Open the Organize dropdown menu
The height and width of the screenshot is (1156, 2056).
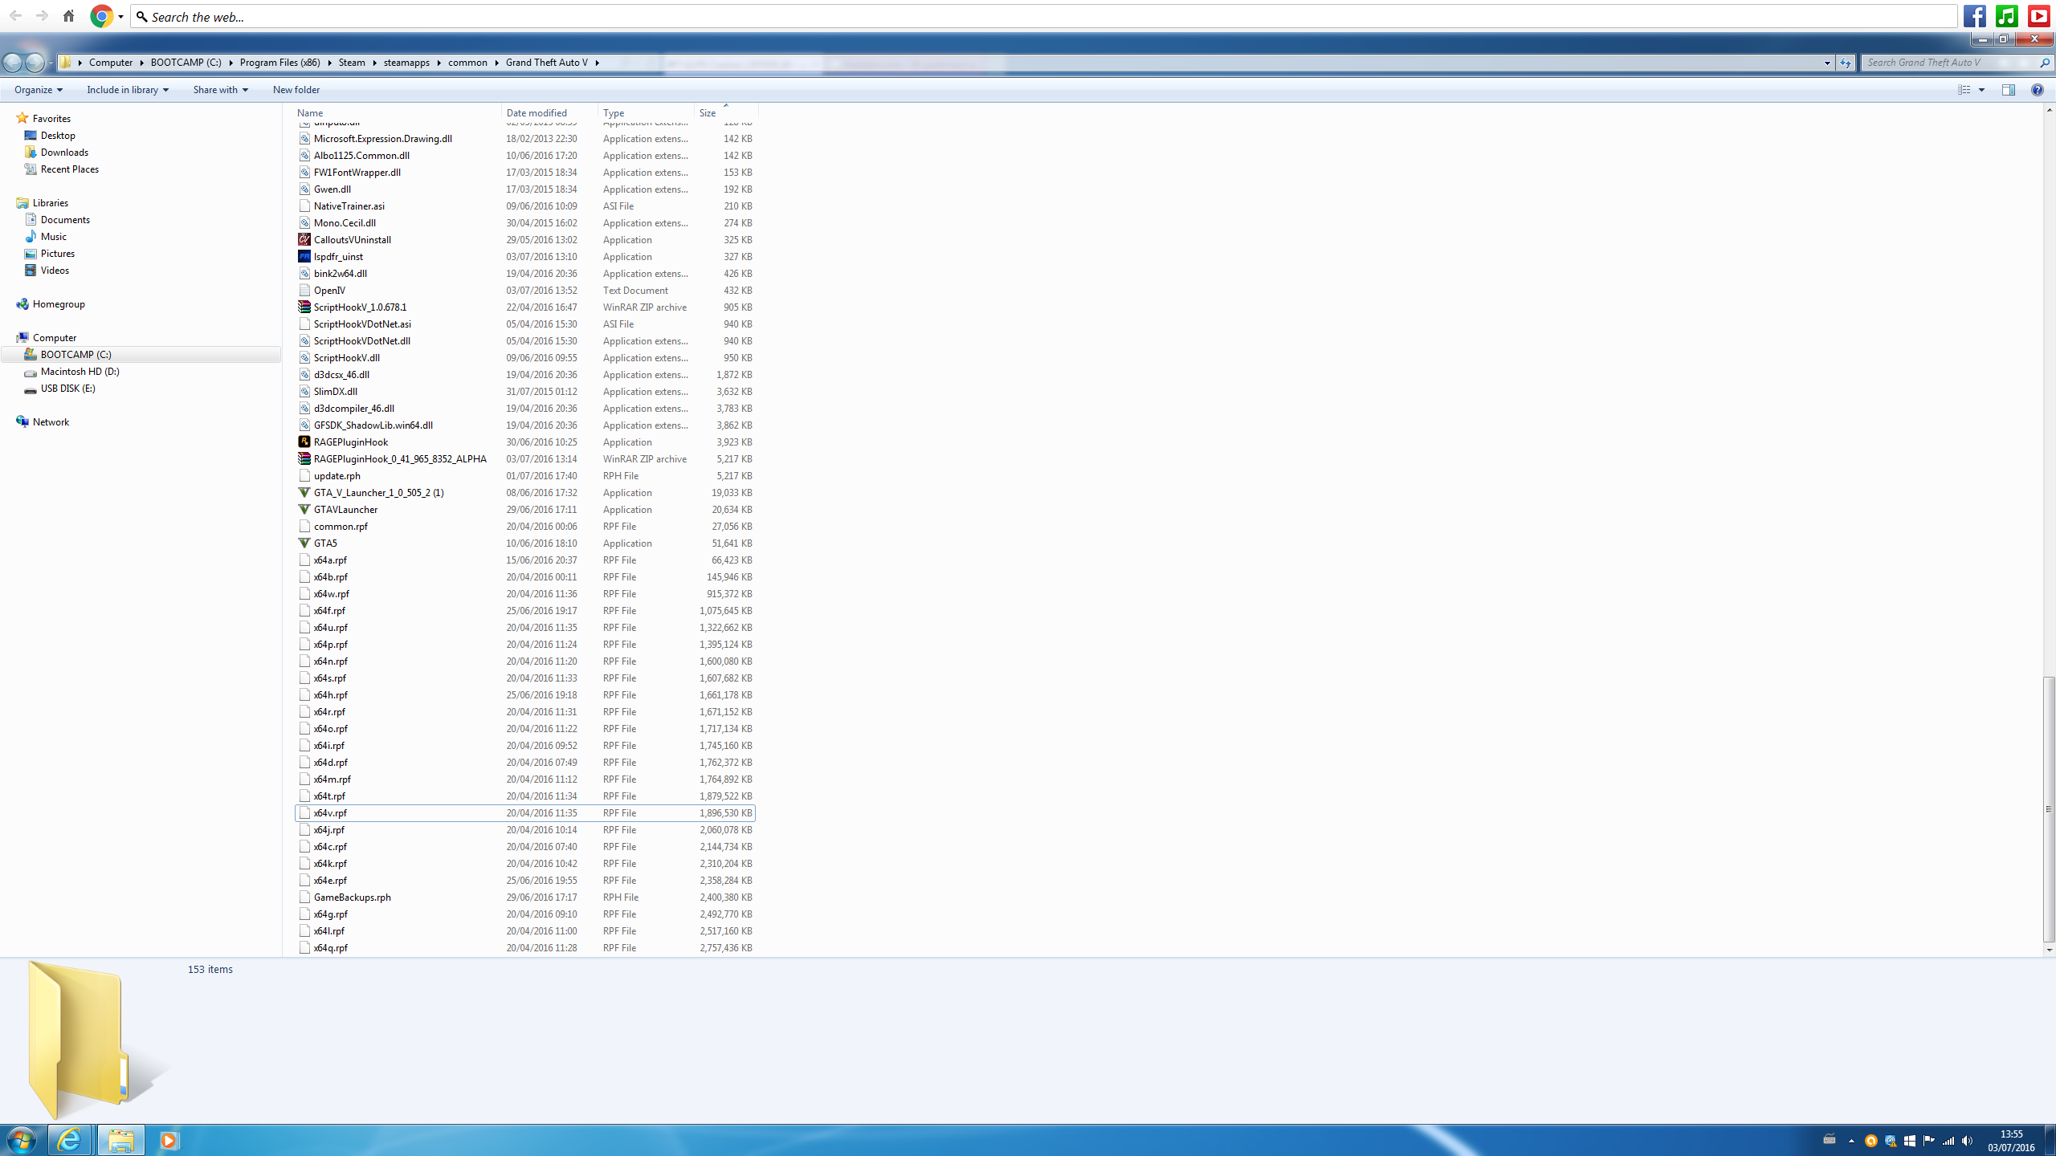click(38, 90)
